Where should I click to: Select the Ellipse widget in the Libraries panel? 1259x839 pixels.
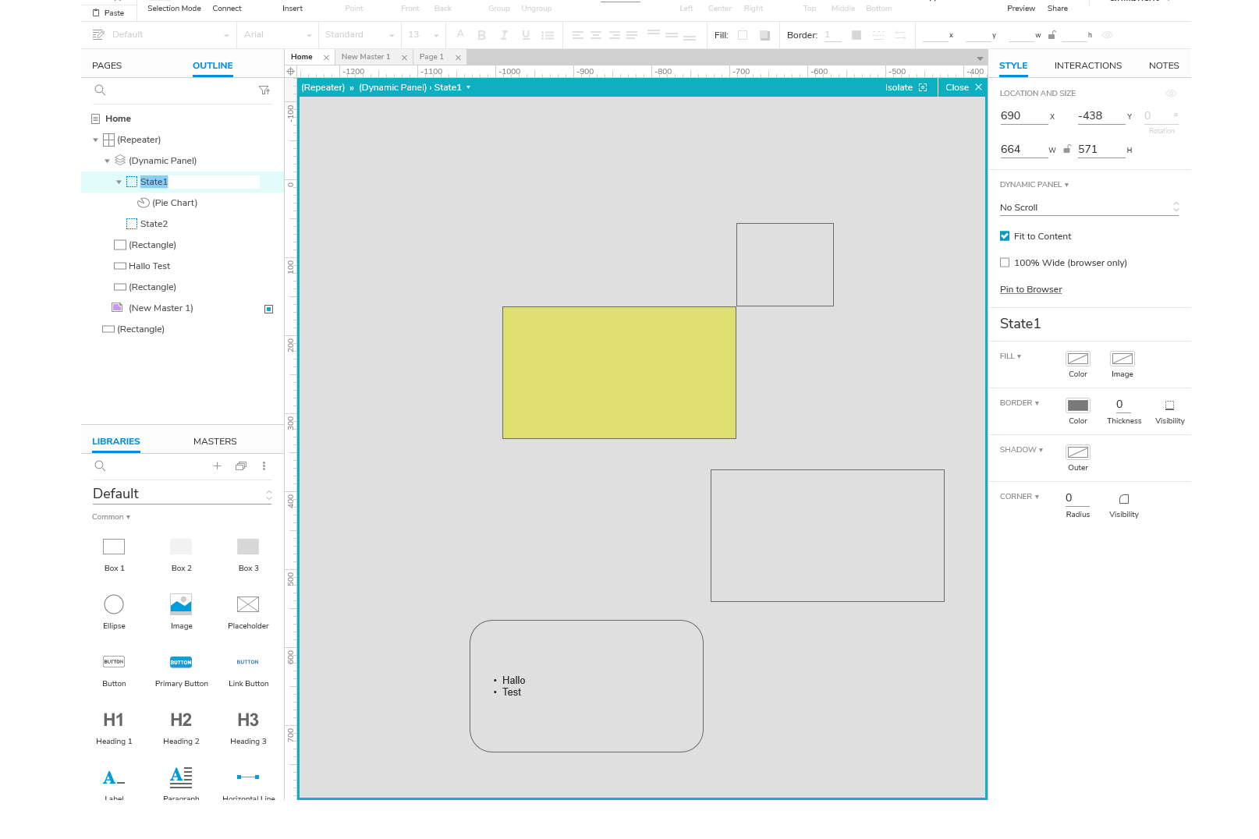[114, 604]
